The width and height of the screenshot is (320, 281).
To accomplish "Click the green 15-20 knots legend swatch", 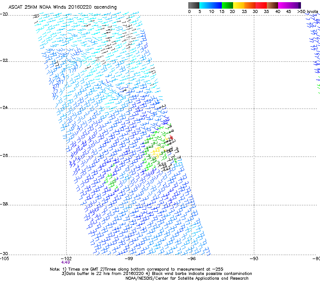I will click(x=227, y=5).
